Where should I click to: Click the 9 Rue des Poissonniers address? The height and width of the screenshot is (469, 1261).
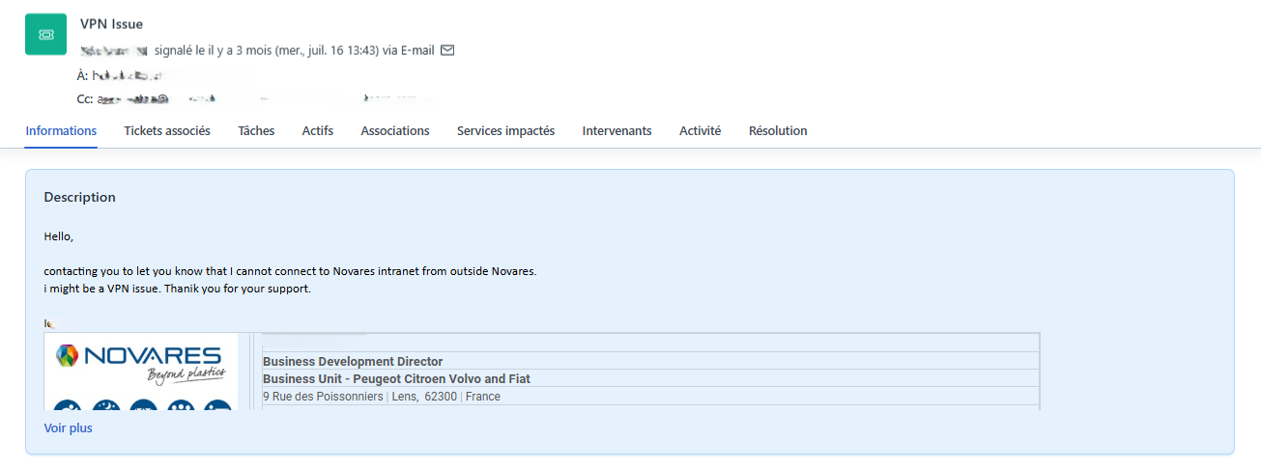[382, 396]
